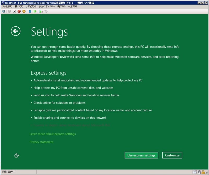Screen dimensions: 209x175
Task: Click Use express settings button
Action: pos(141,155)
